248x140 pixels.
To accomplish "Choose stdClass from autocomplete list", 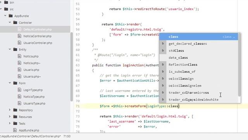I will (199, 51).
